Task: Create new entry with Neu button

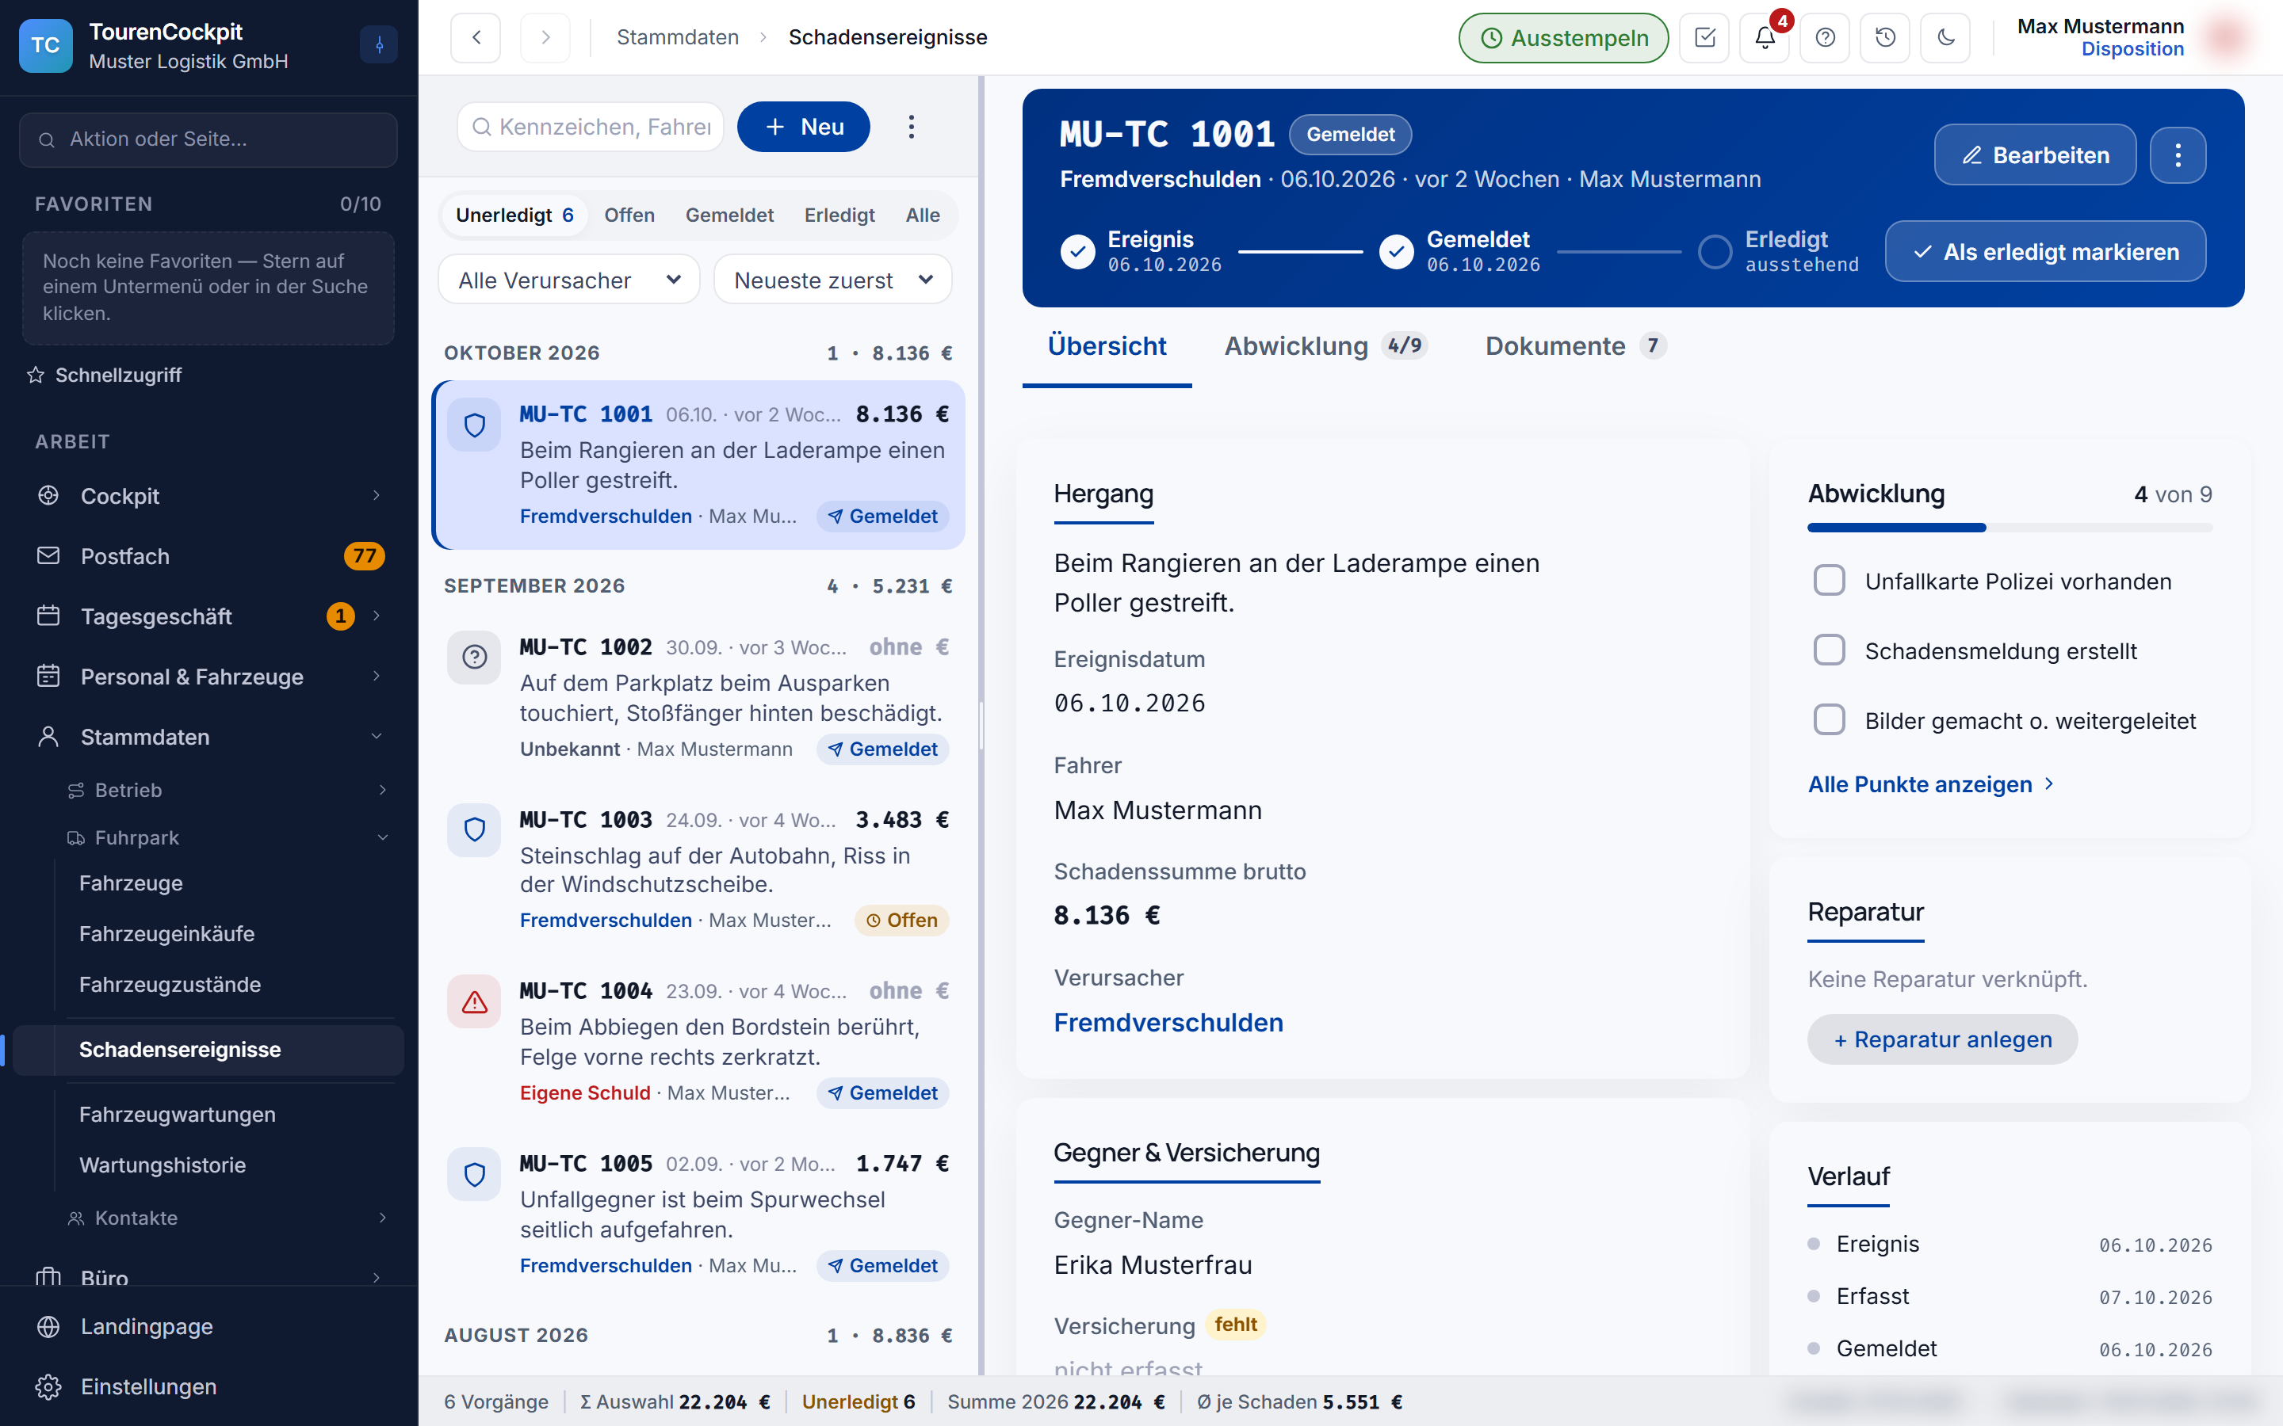Action: [803, 127]
